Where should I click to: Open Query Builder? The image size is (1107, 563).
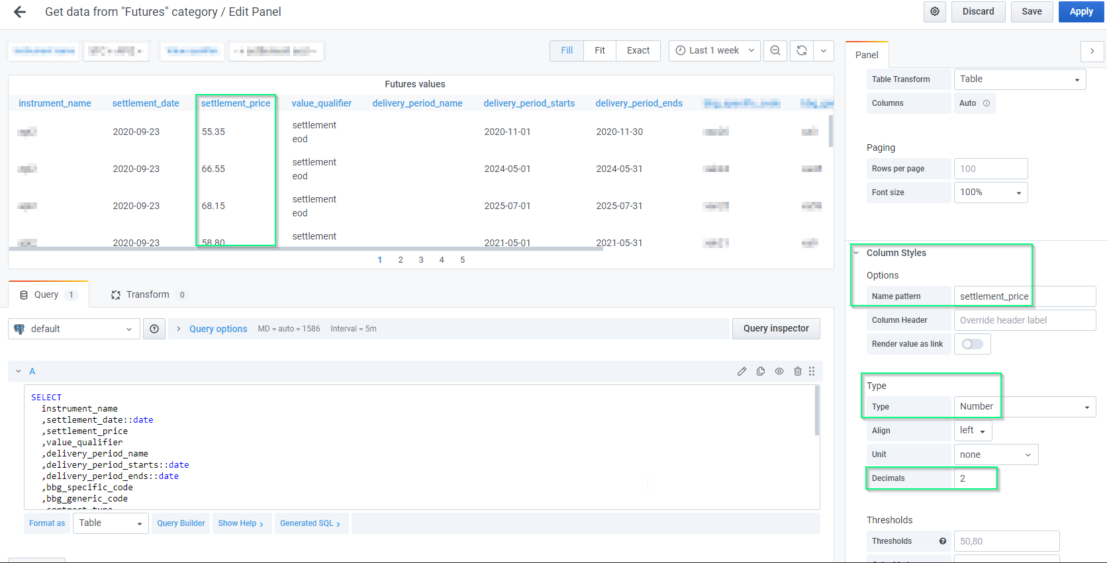click(x=181, y=523)
